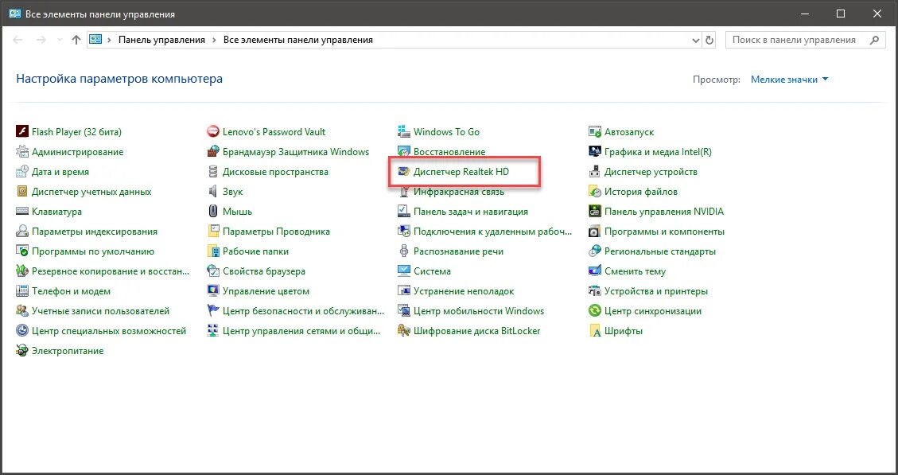This screenshot has height=475, width=898.
Task: Click Панель управления breadcrumb in address bar
Action: click(161, 40)
